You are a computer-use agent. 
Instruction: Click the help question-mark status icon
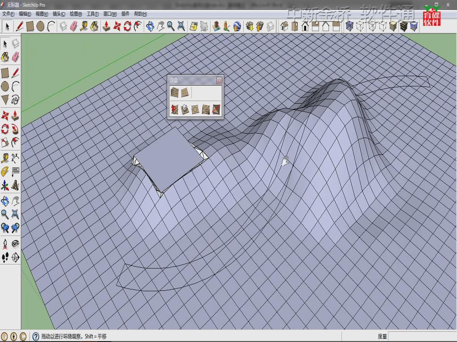click(36, 337)
